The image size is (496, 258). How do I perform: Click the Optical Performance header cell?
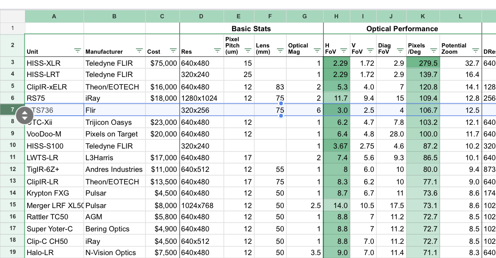402,28
